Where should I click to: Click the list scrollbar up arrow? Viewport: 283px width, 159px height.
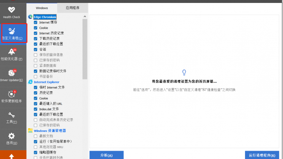click(x=85, y=17)
